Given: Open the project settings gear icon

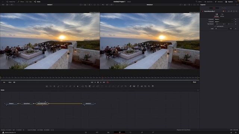Looking at the screenshot, I should pyautogui.click(x=236, y=133).
